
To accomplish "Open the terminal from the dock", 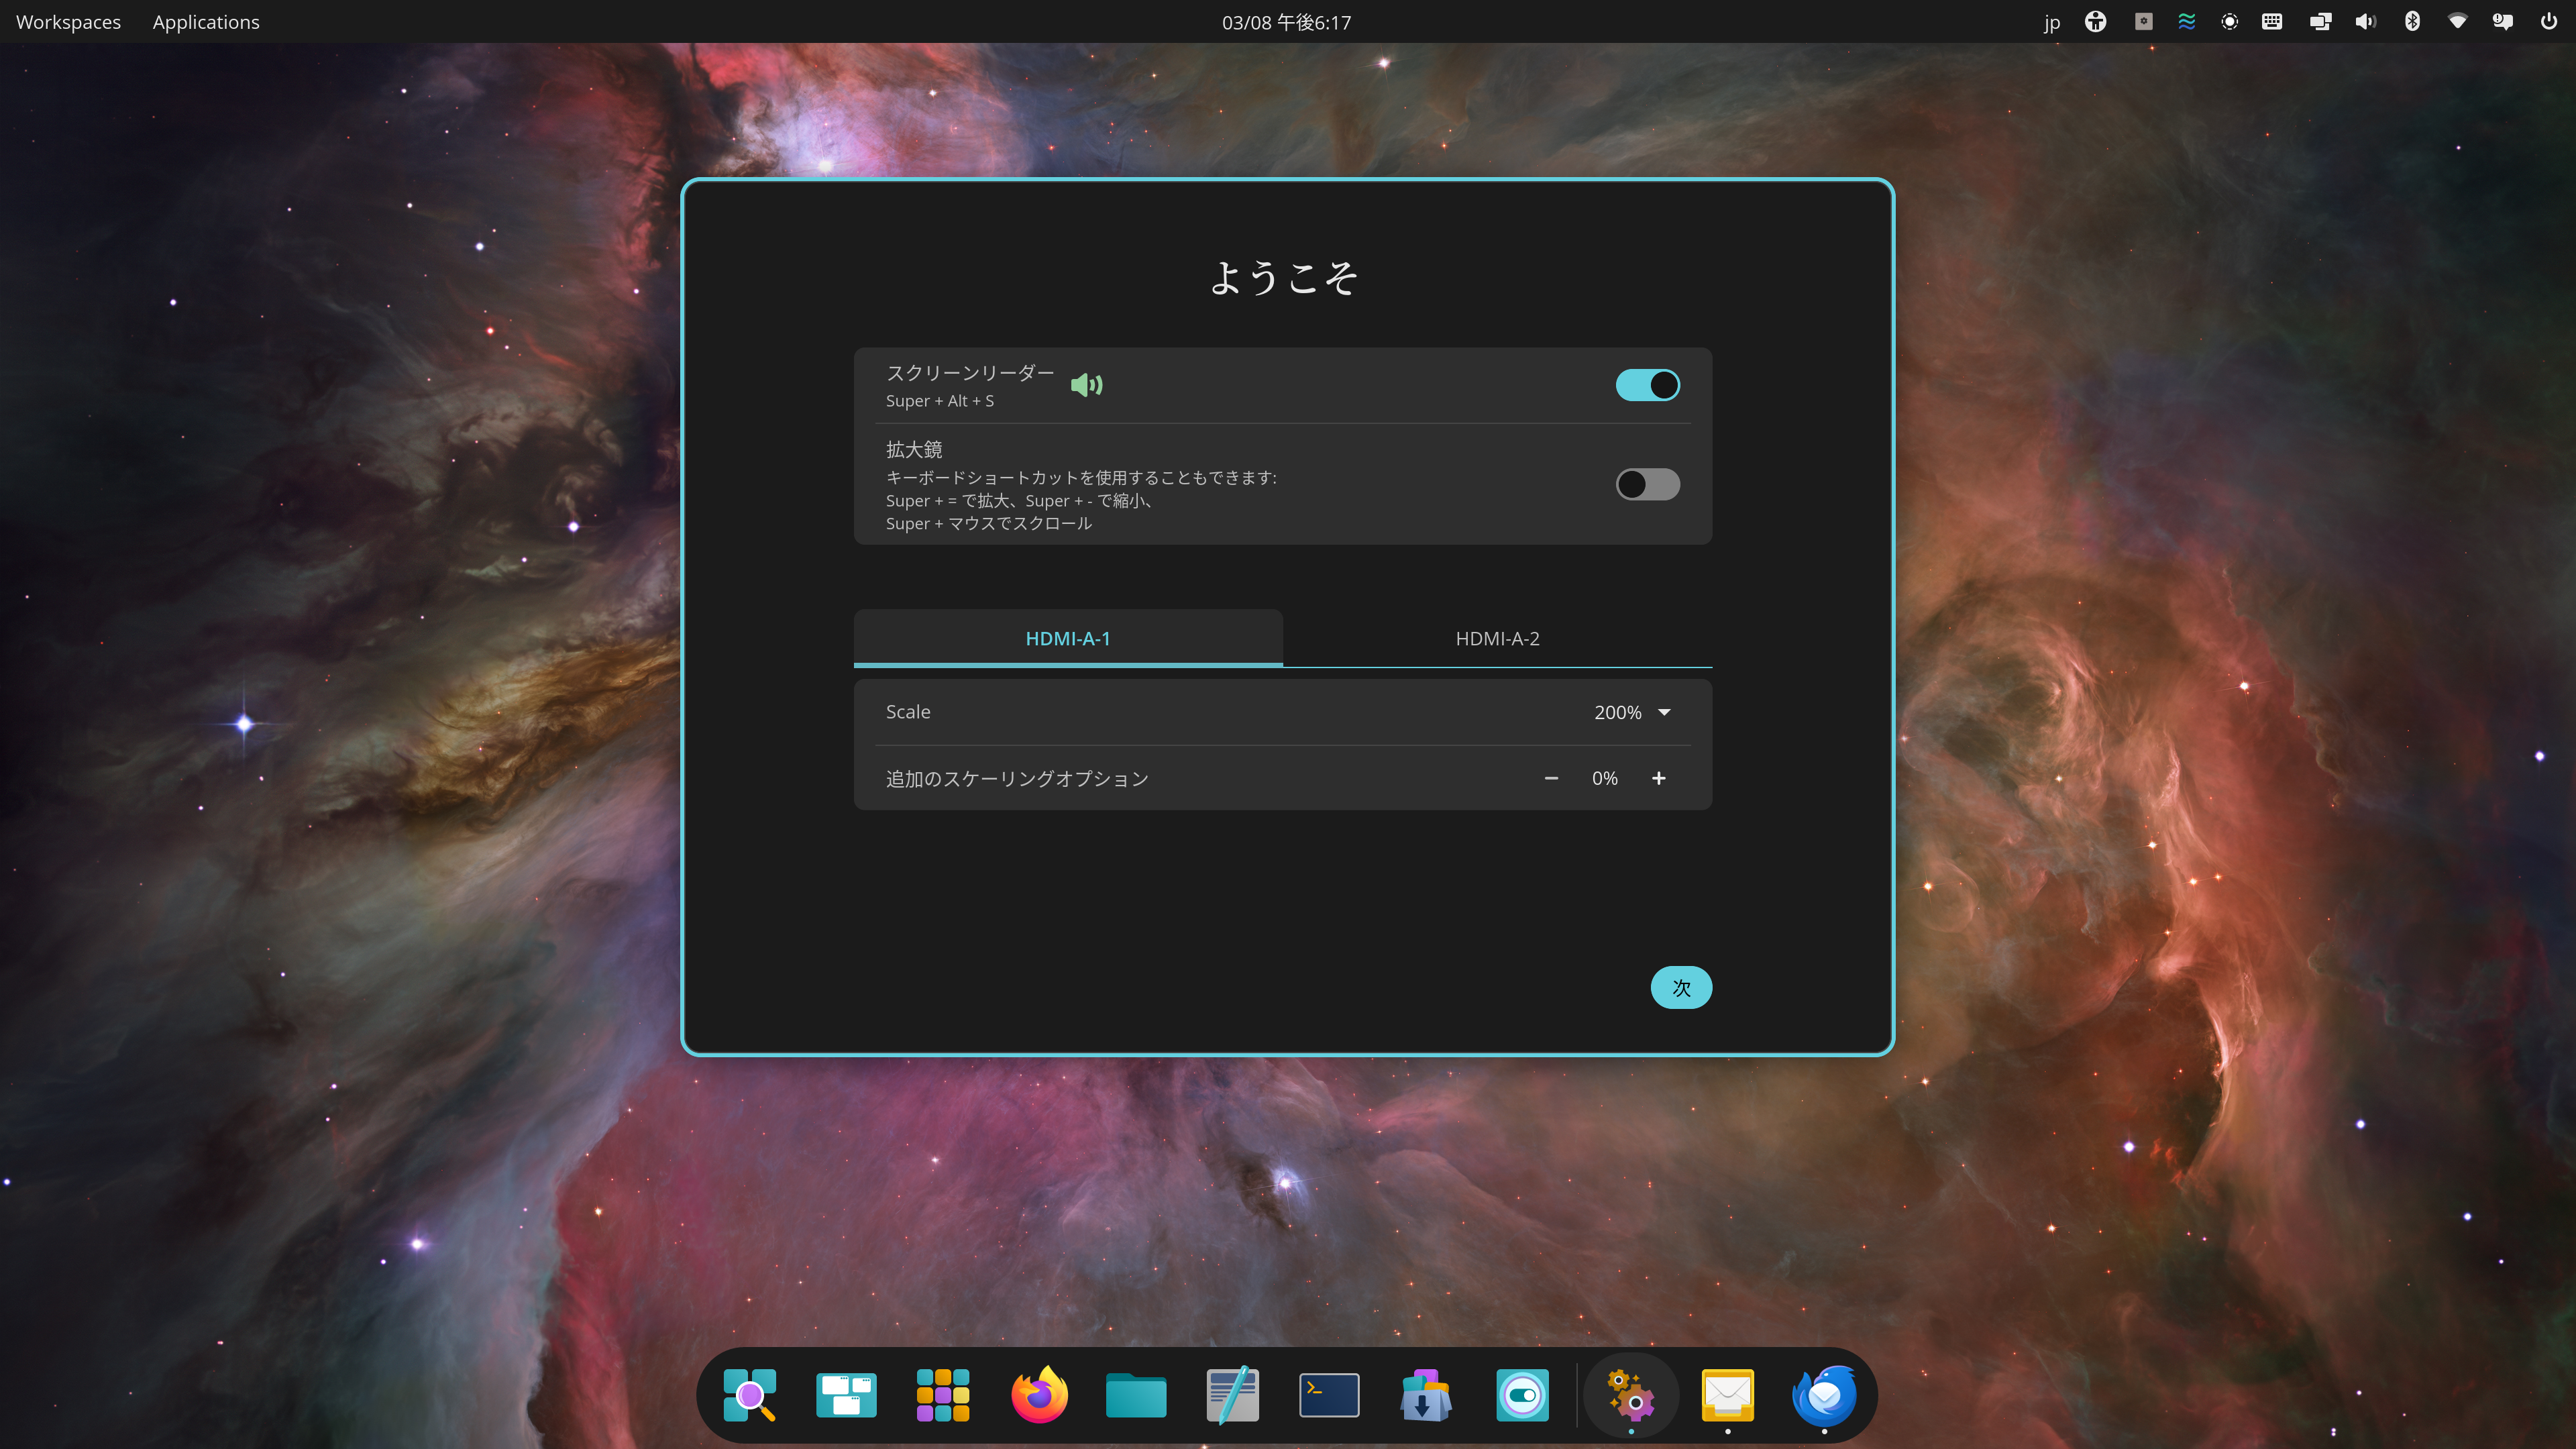I will [1329, 1395].
